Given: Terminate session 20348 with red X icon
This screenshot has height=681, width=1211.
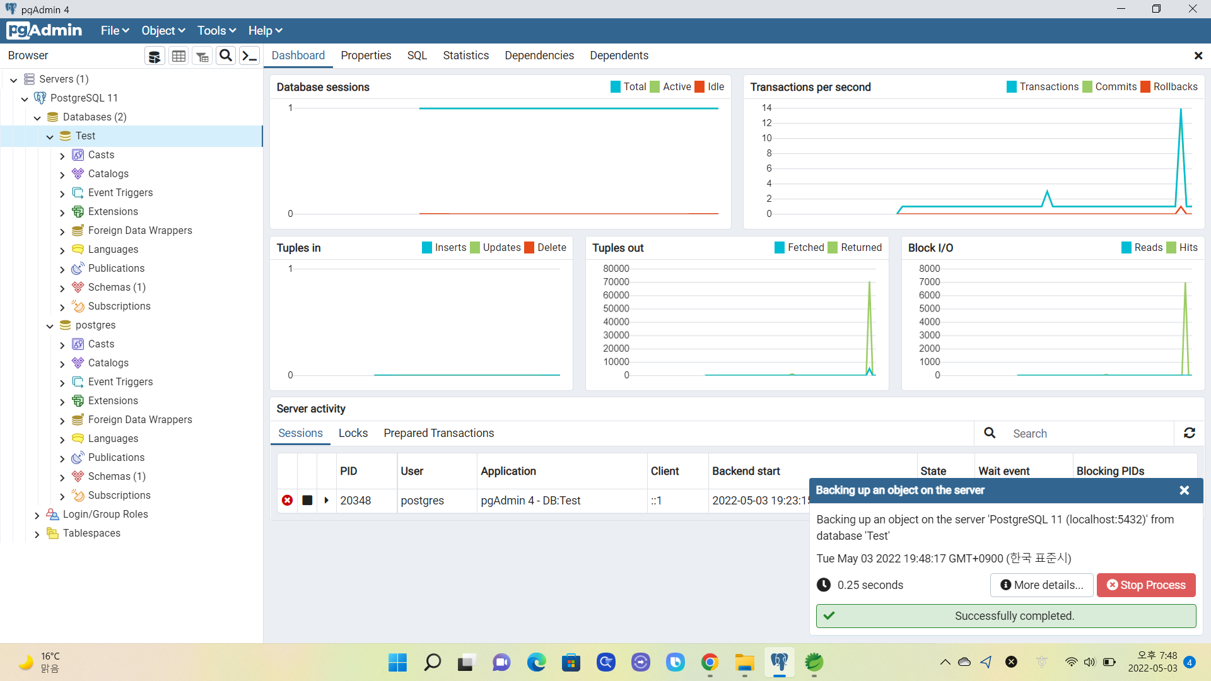Looking at the screenshot, I should pos(287,500).
